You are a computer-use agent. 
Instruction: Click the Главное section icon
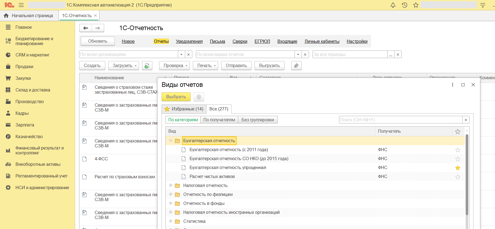click(x=8, y=27)
